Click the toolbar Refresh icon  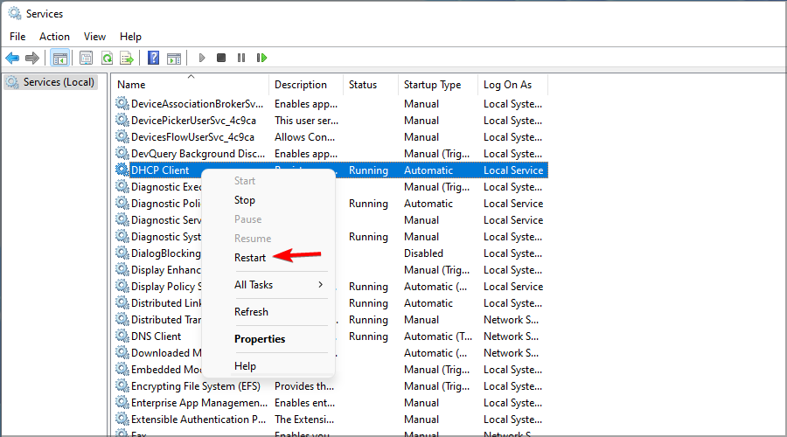pos(107,59)
